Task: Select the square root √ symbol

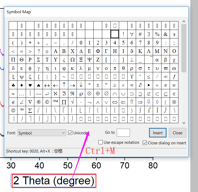Action: tap(73, 102)
